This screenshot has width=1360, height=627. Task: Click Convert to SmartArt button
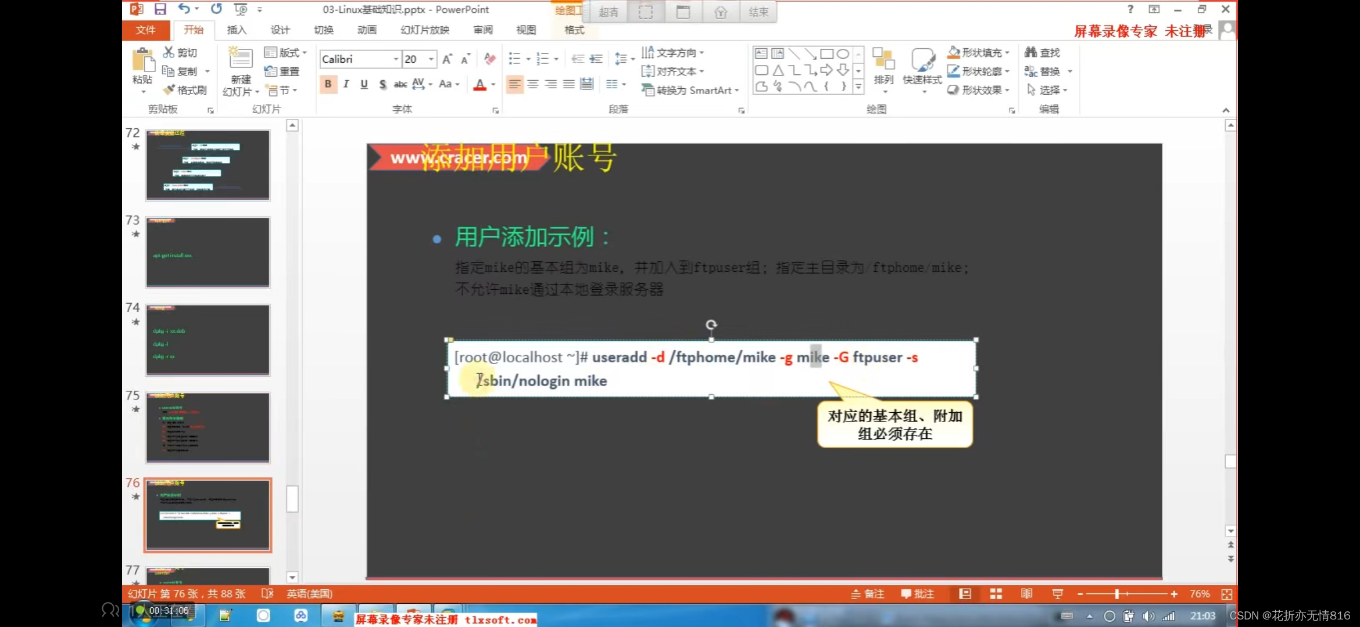tap(690, 90)
